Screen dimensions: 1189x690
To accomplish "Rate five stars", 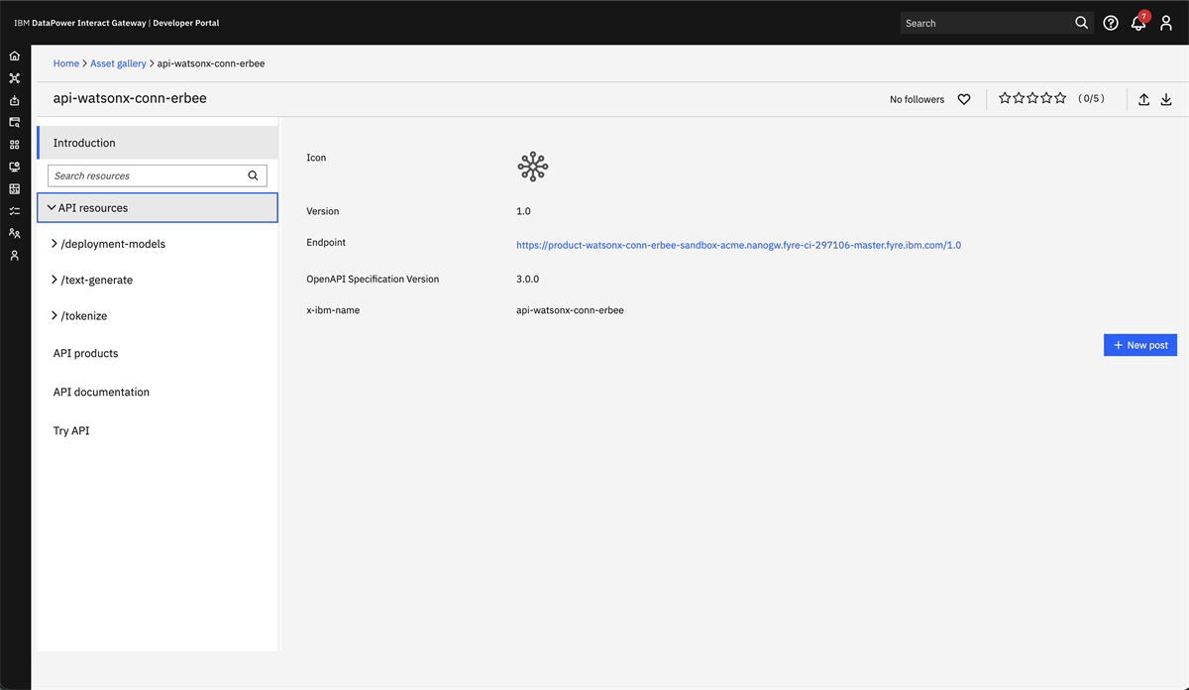I will [1060, 98].
